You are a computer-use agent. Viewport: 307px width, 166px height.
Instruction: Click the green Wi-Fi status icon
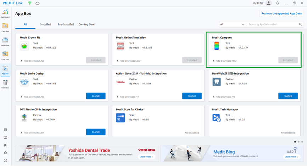coord(30,3)
